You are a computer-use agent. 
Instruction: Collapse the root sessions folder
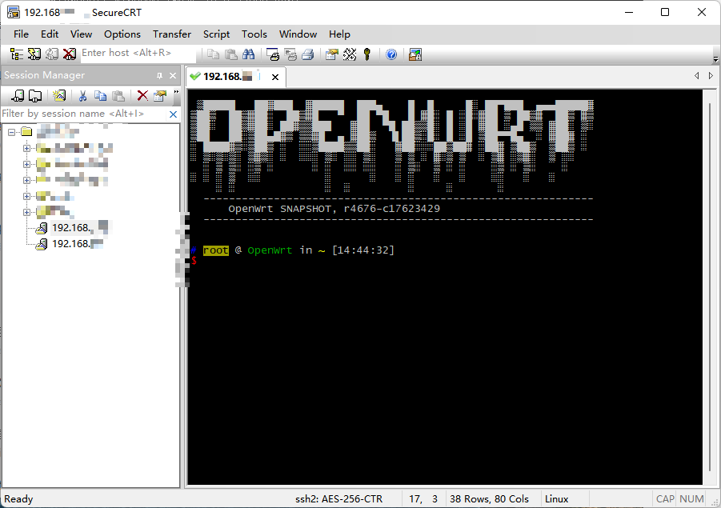(x=11, y=133)
